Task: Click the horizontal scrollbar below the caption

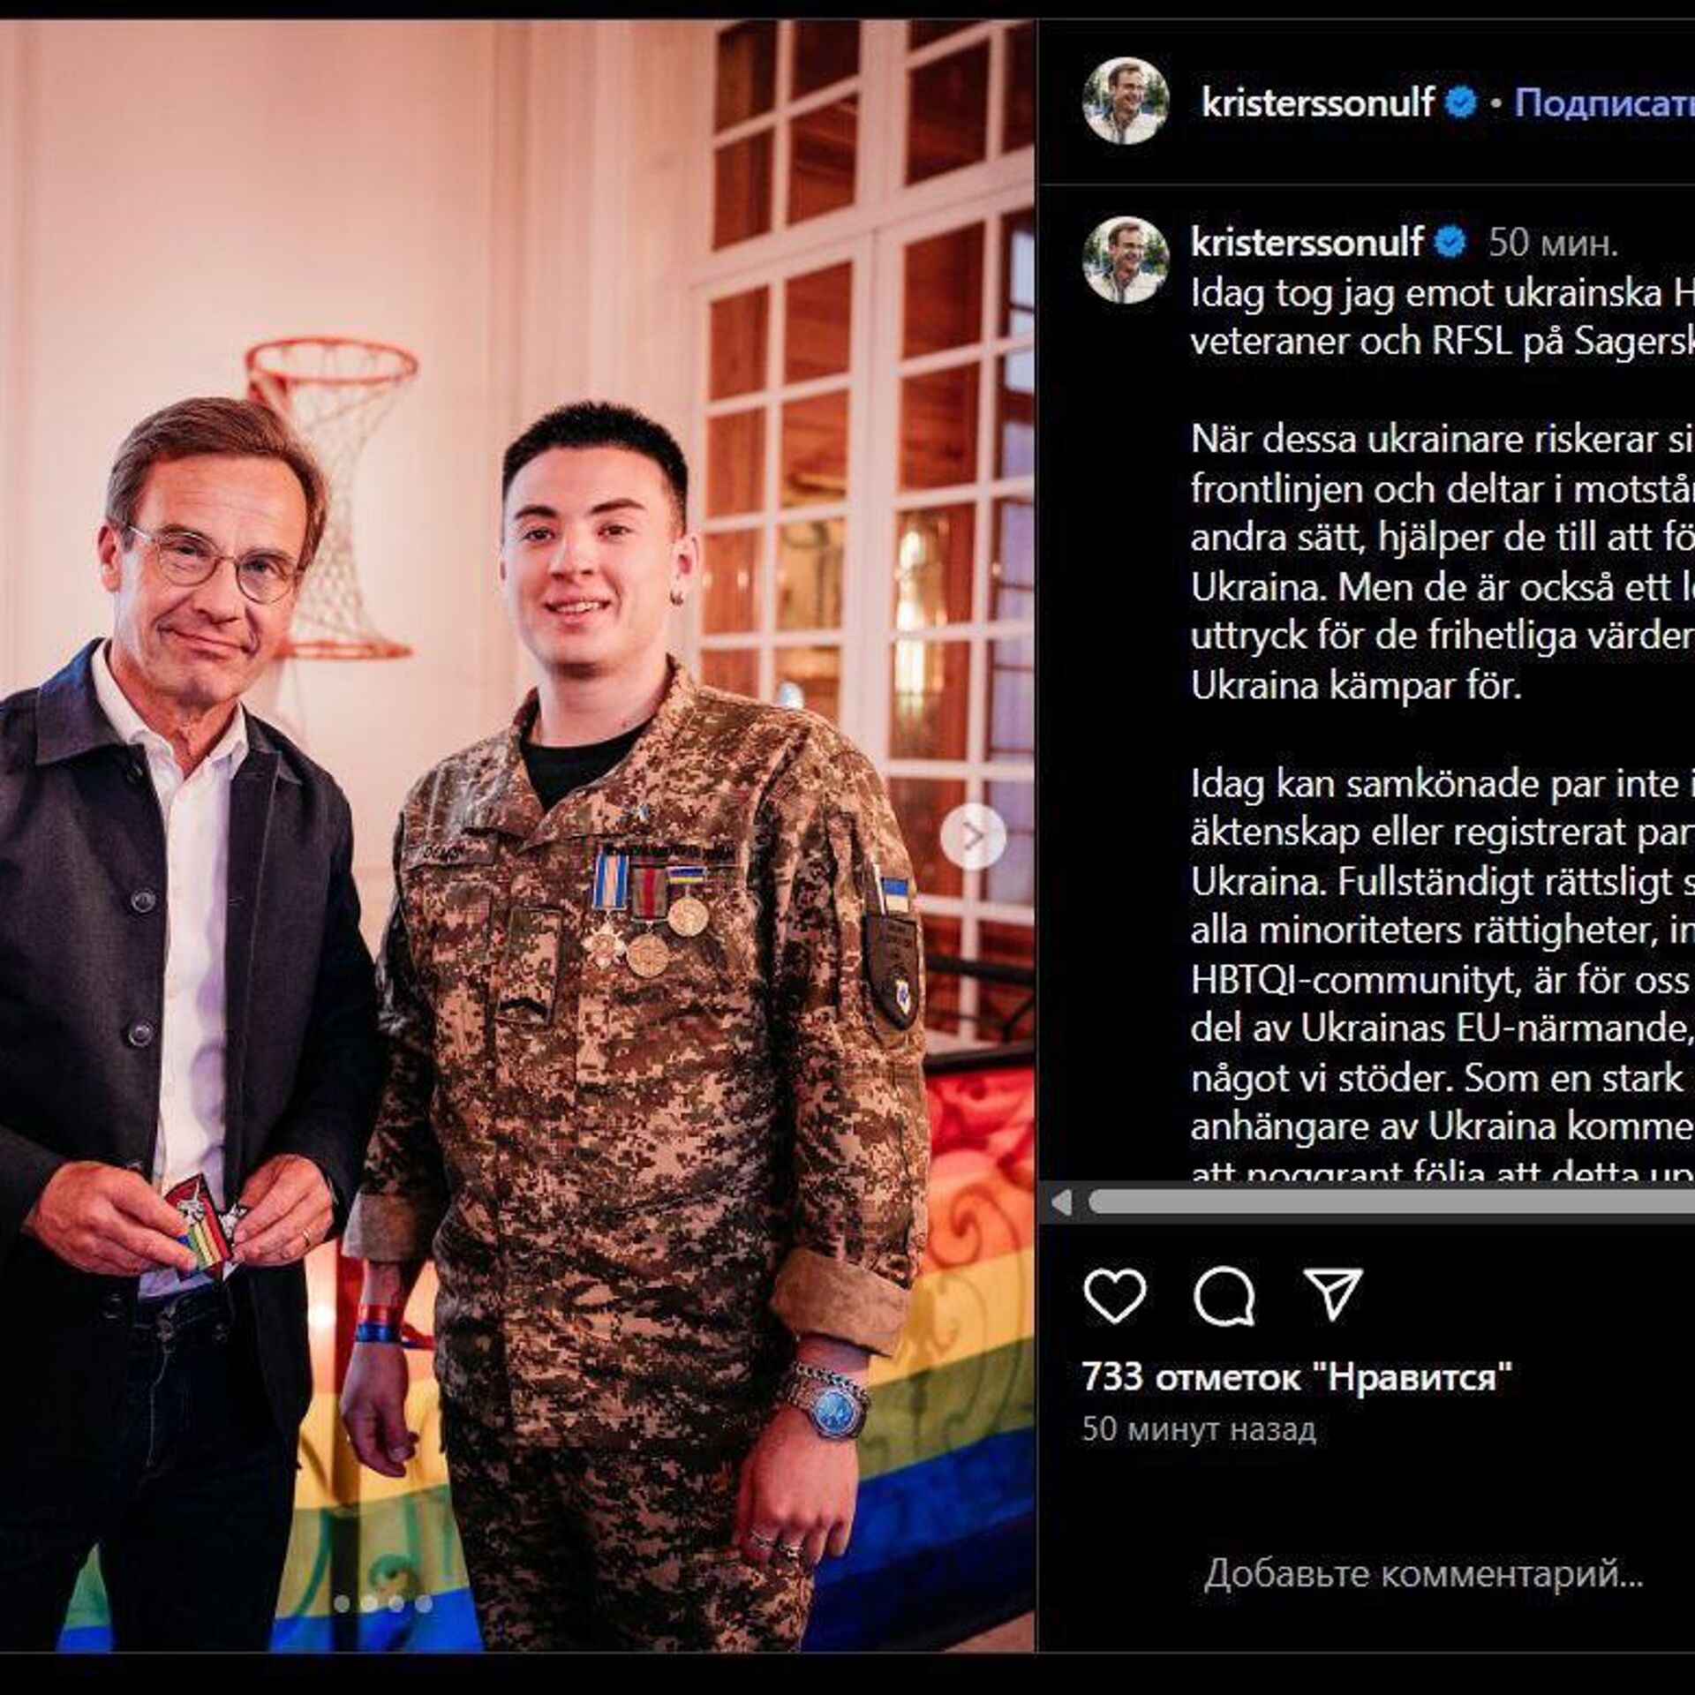Action: pos(1390,1202)
